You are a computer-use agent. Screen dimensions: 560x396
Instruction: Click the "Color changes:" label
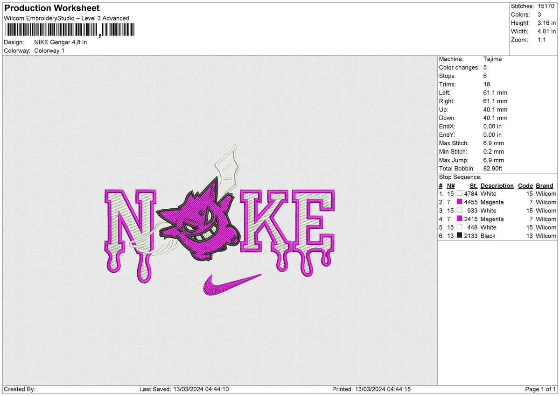(459, 68)
